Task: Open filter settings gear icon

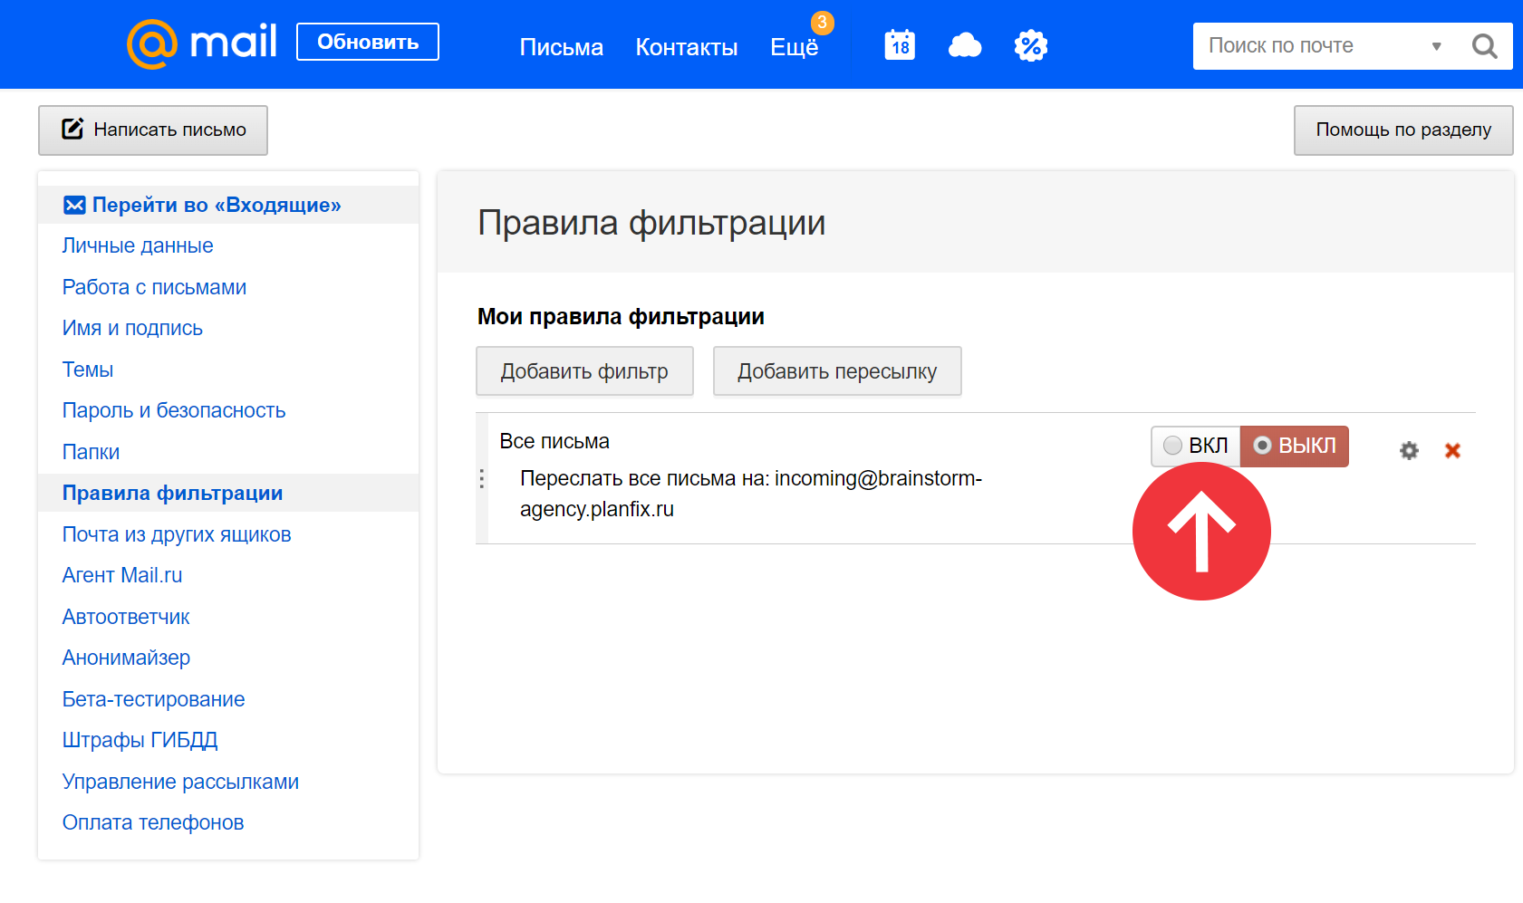Action: pyautogui.click(x=1409, y=450)
